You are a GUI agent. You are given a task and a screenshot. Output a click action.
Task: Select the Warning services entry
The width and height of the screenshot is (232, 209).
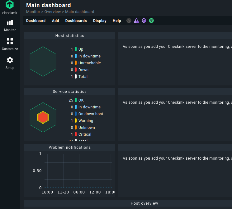tap(86, 121)
